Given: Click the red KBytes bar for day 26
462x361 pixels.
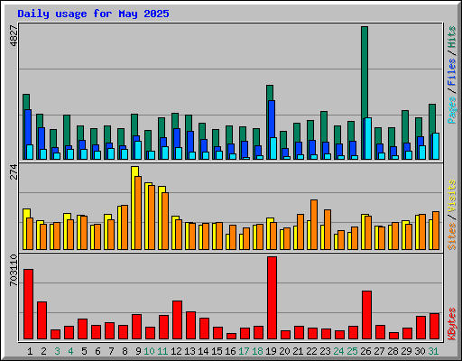Looking at the screenshot, I should (366, 315).
